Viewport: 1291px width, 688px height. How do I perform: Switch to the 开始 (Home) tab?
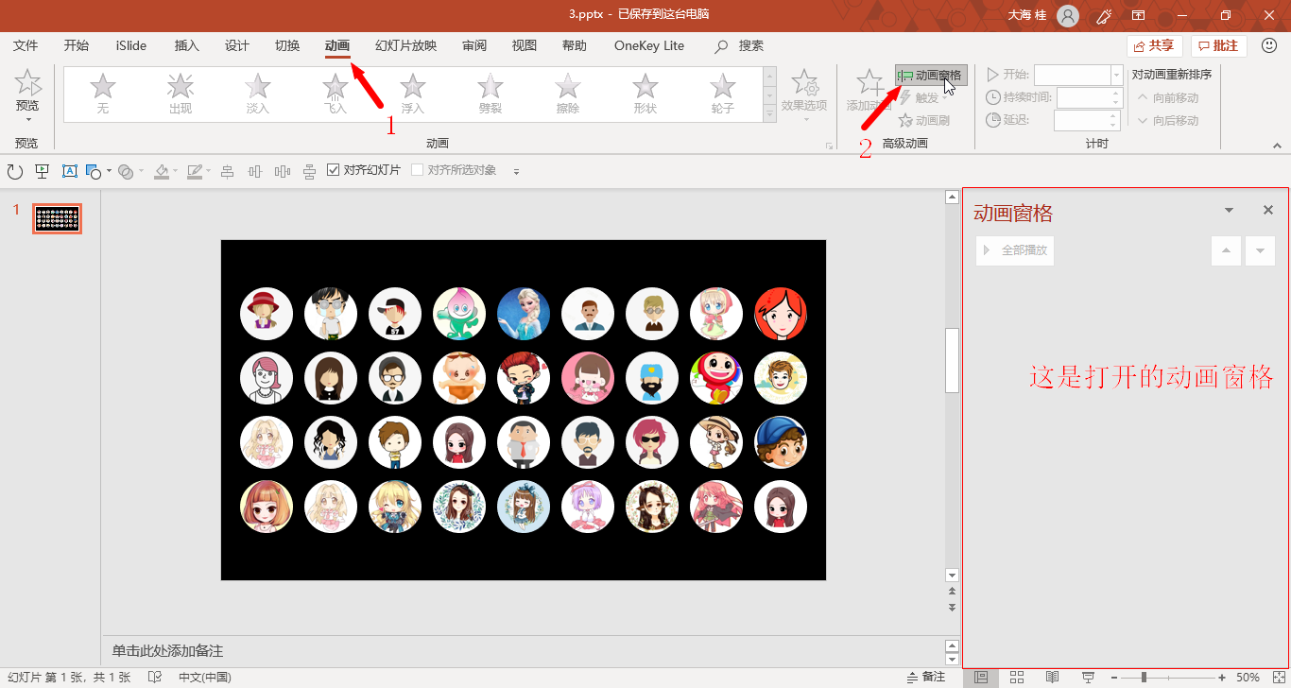pyautogui.click(x=77, y=45)
